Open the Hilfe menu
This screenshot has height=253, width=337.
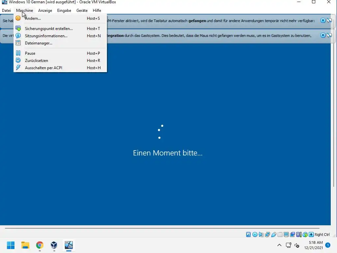97,10
